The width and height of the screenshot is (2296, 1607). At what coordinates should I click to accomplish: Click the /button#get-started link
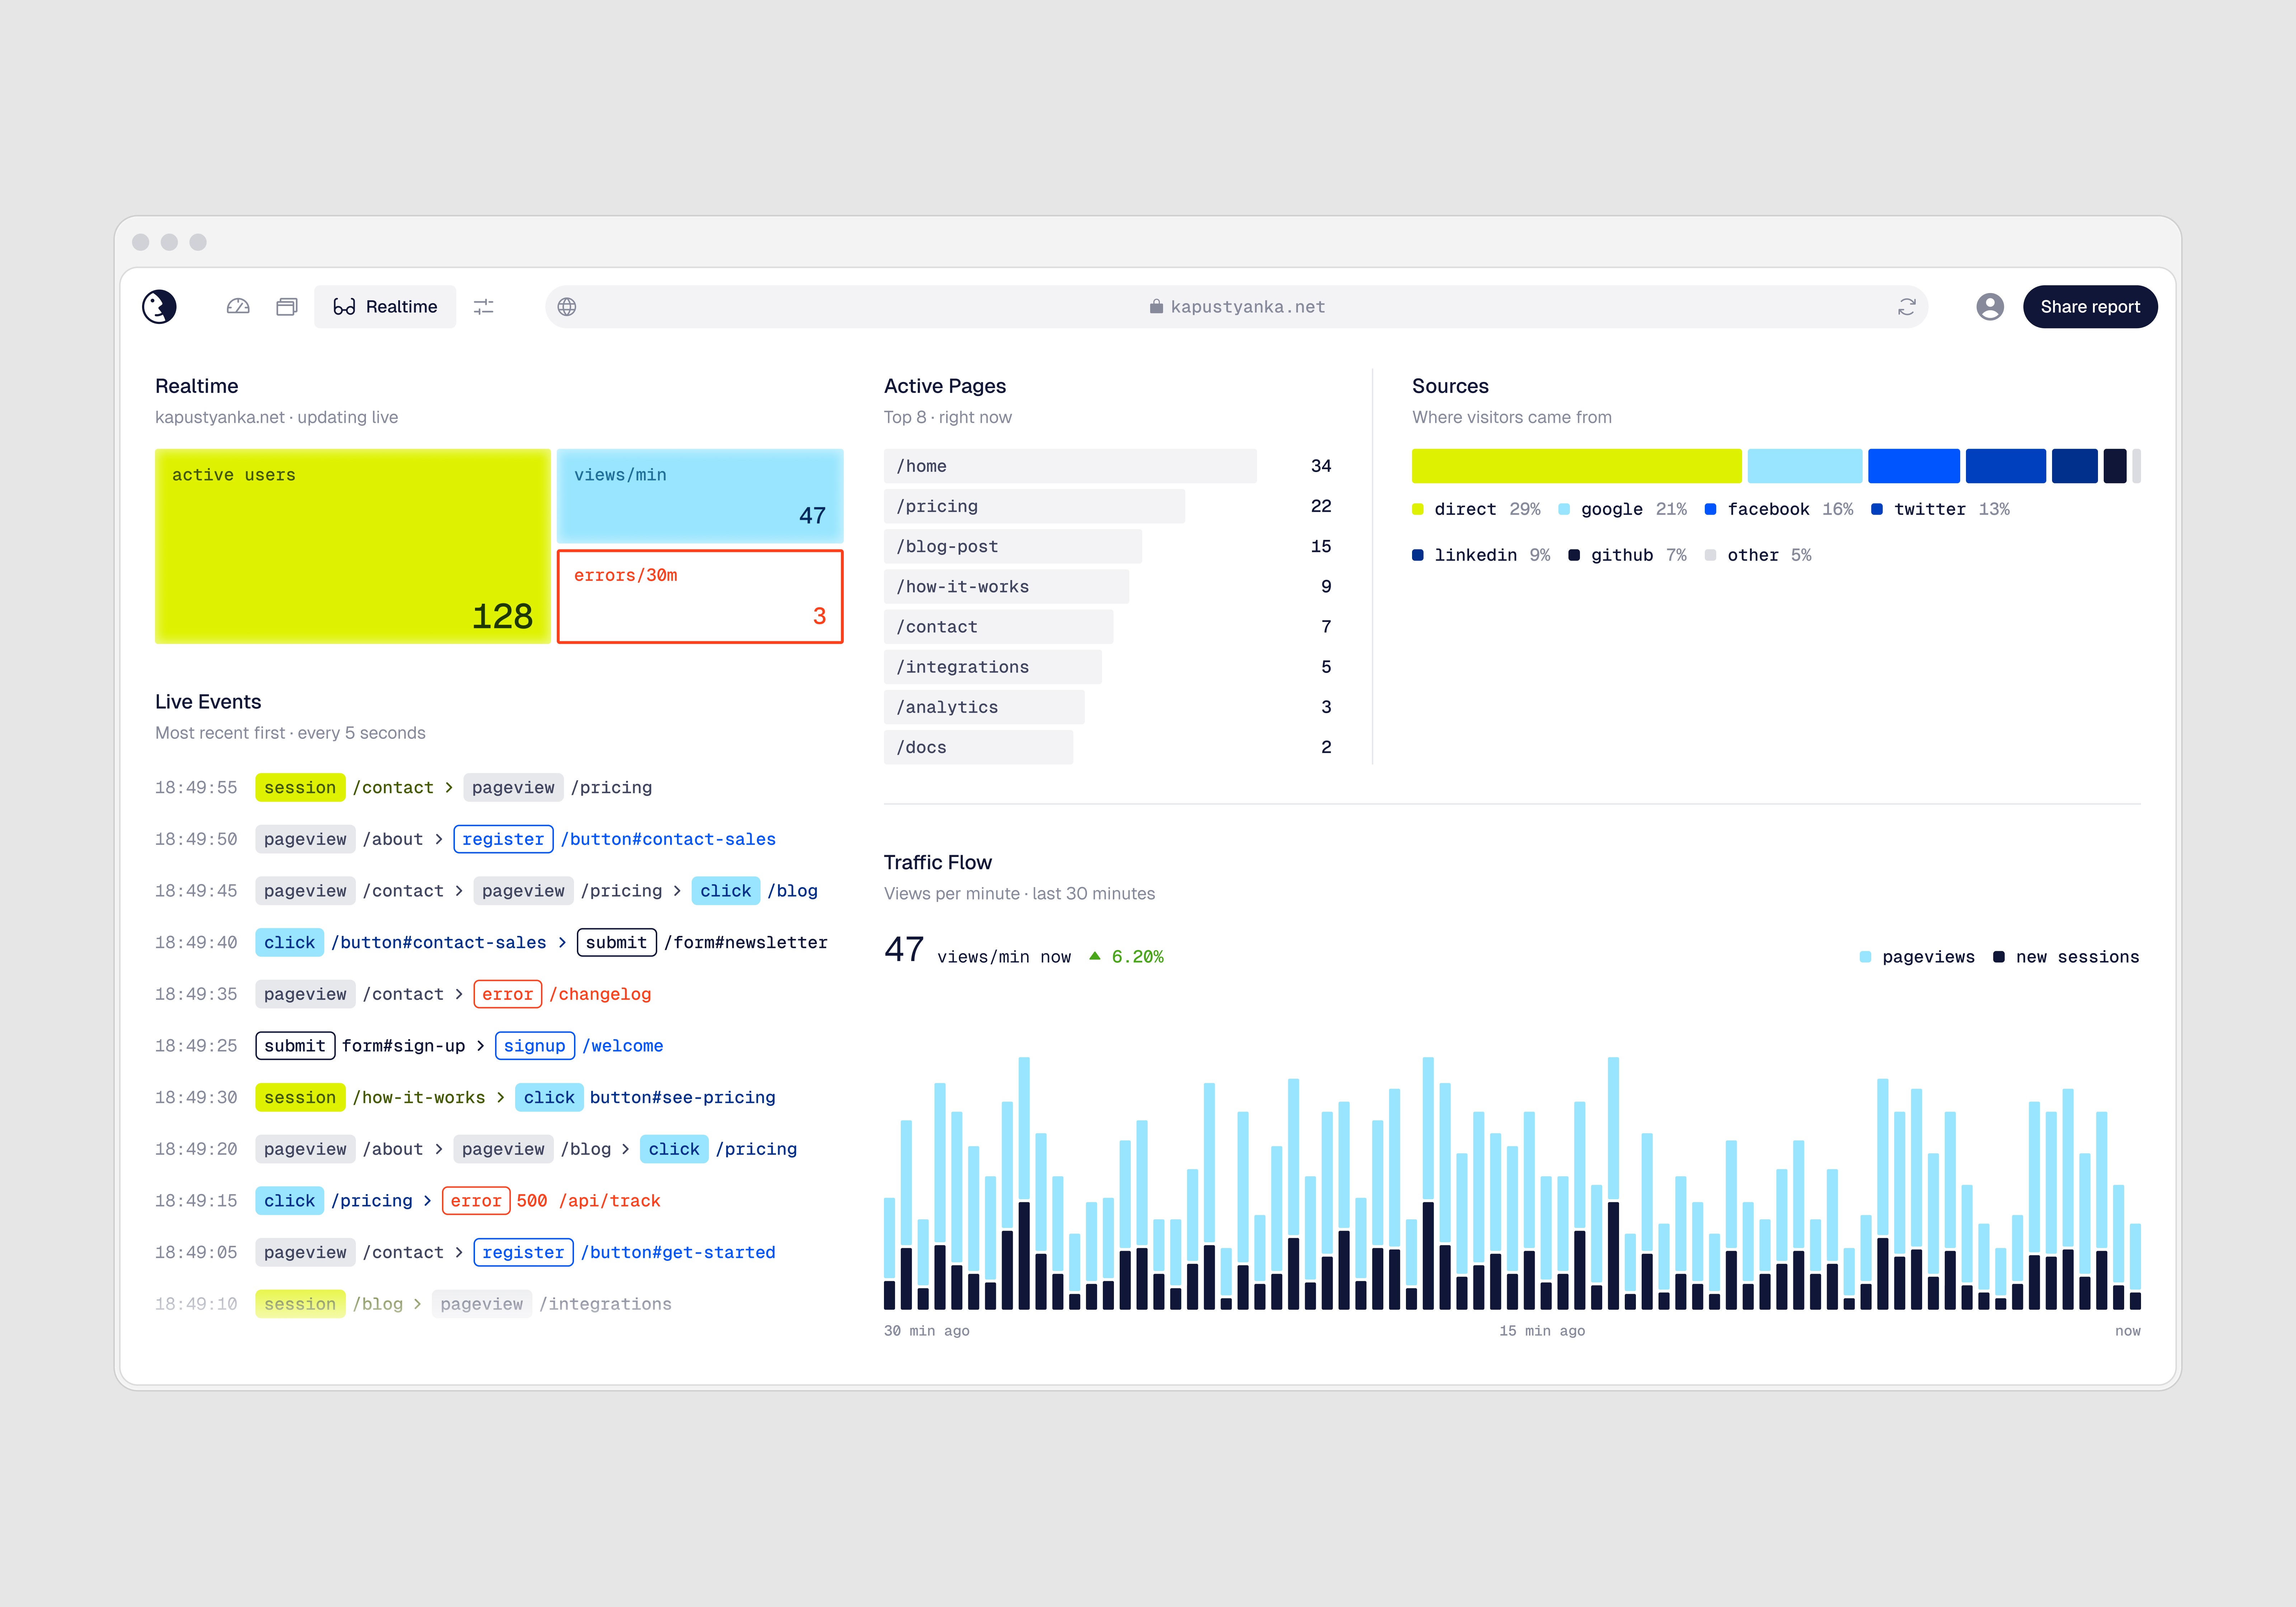[678, 1253]
